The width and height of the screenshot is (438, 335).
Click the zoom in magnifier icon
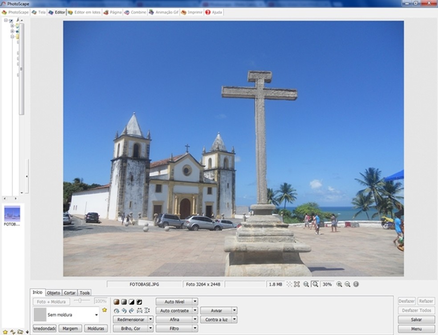[x=339, y=284]
